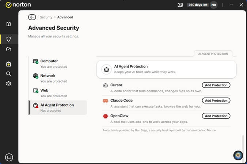247x164 pixels.
Task: Open the Settings gear icon
Action: (x=8, y=83)
